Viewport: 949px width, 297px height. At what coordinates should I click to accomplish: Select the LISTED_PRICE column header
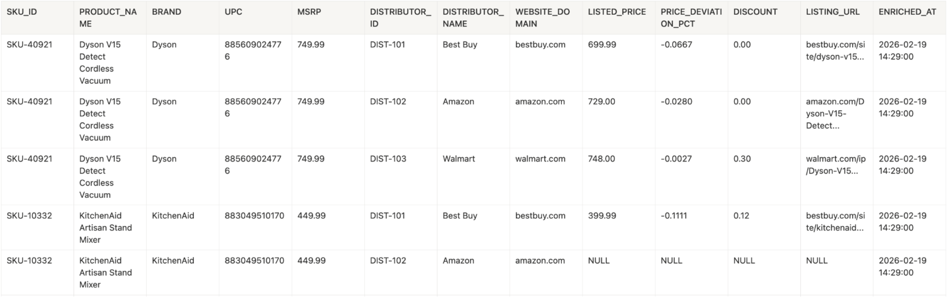(617, 12)
